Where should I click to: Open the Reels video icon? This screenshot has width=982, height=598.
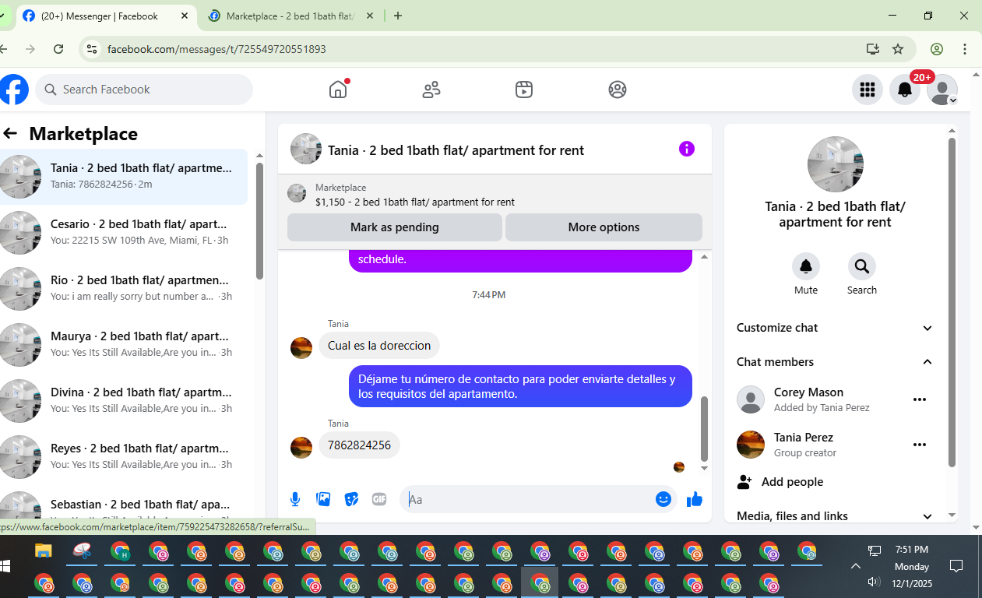click(524, 90)
